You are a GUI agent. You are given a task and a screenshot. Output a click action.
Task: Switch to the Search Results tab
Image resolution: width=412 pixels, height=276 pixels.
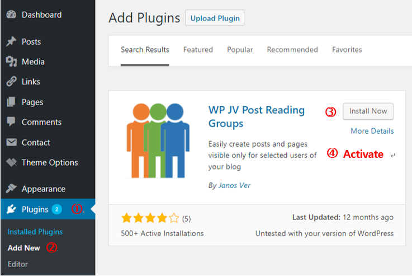(x=145, y=50)
